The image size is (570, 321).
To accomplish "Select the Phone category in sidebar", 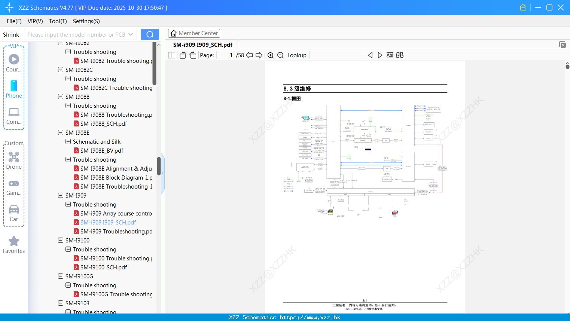I will point(14,89).
